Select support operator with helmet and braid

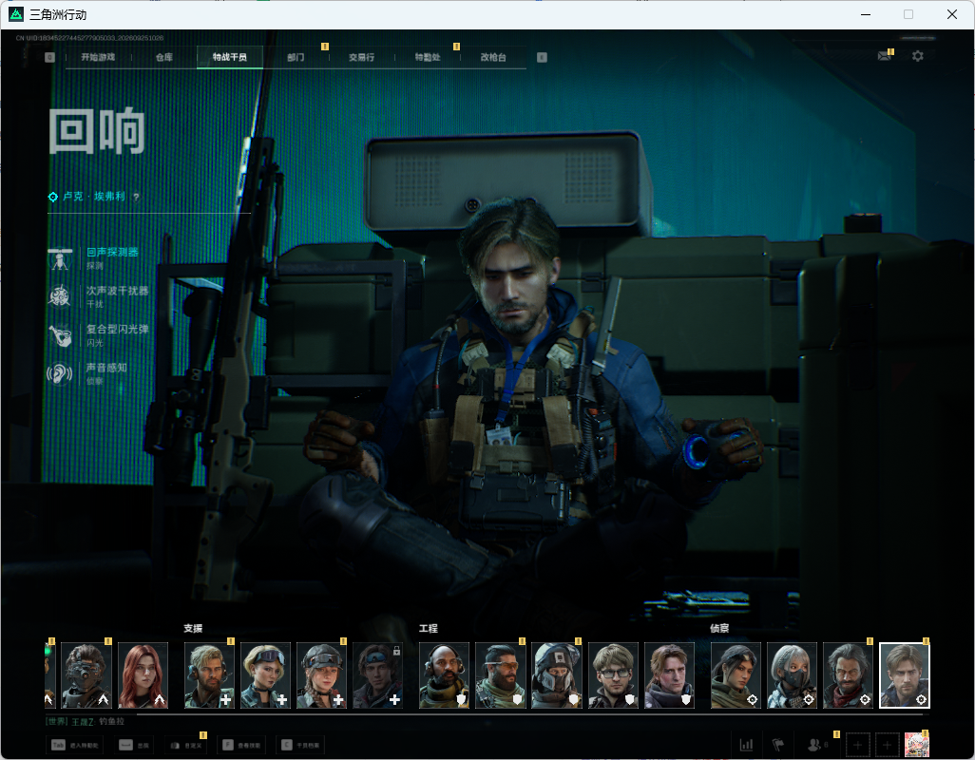321,675
